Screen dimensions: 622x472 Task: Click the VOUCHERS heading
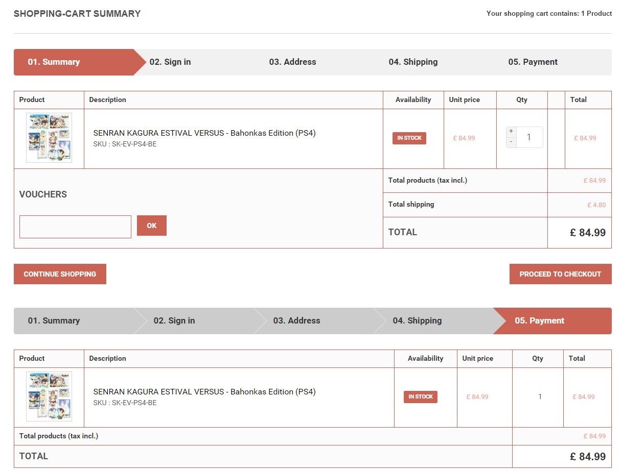43,194
